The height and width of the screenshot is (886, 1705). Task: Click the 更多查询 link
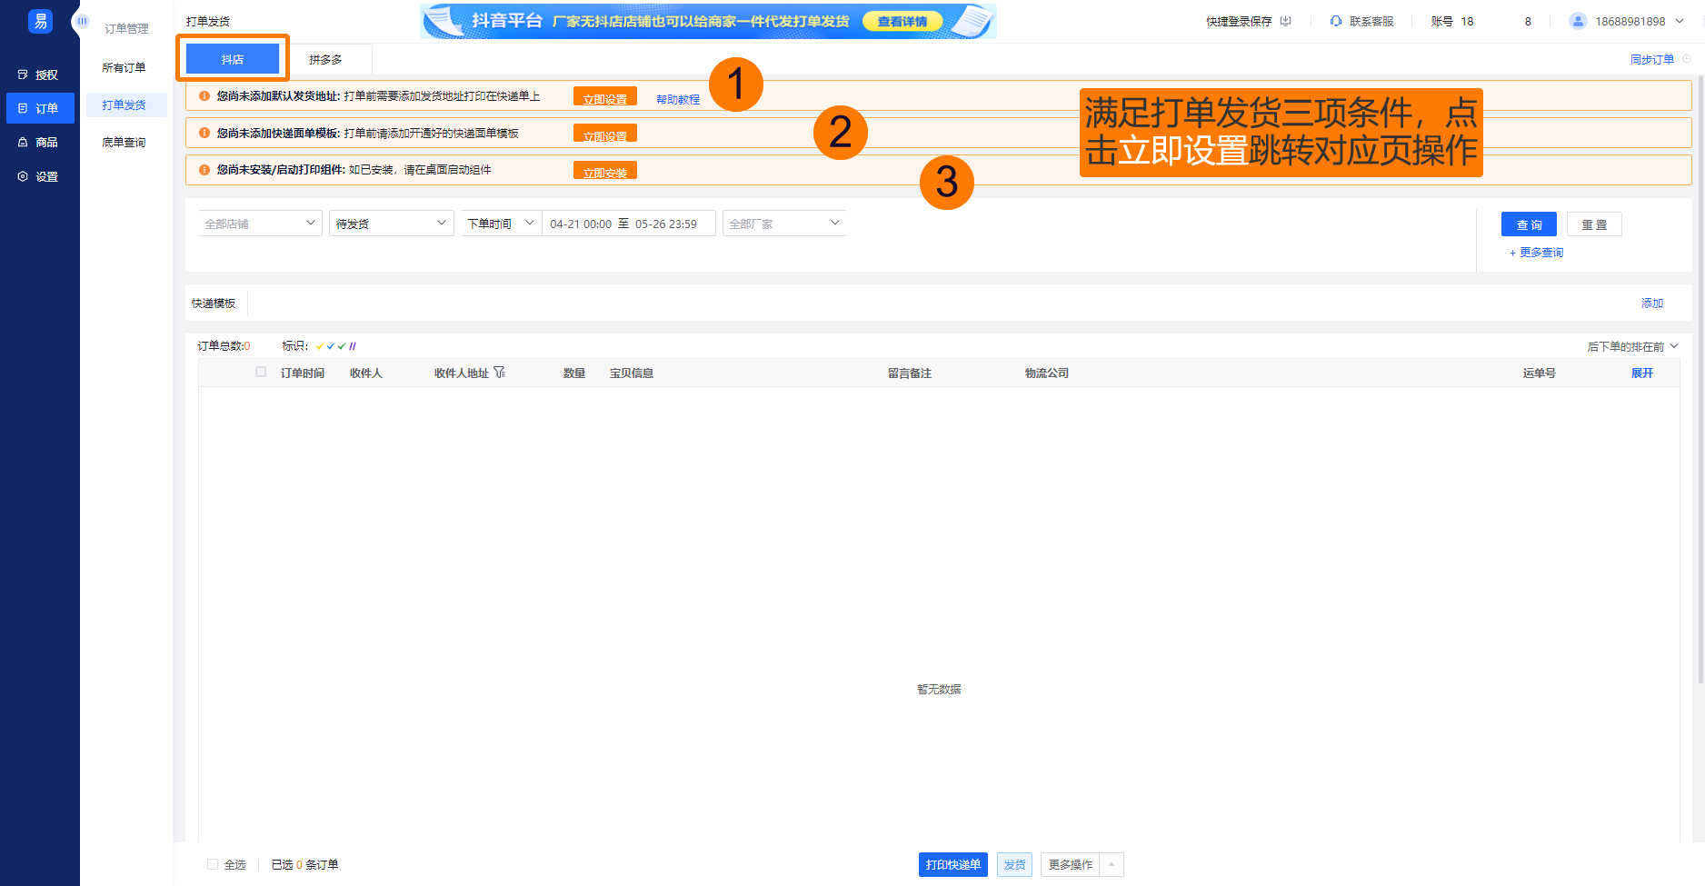pyautogui.click(x=1536, y=253)
